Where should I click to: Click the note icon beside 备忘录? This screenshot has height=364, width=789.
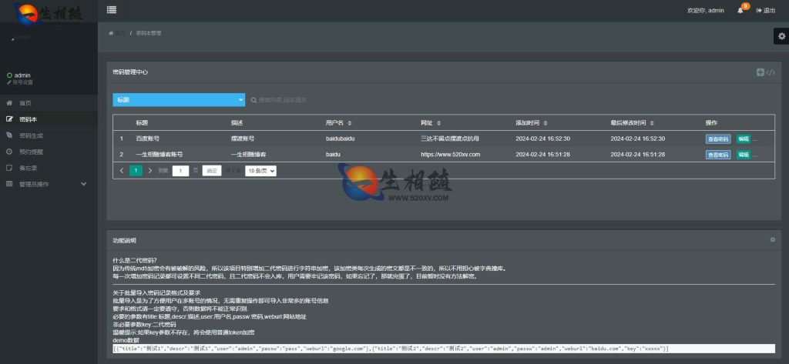(9, 168)
